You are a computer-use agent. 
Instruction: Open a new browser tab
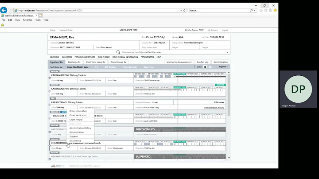tap(40, 16)
